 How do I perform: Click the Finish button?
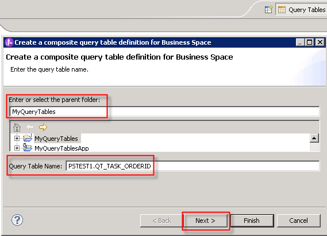point(252,221)
